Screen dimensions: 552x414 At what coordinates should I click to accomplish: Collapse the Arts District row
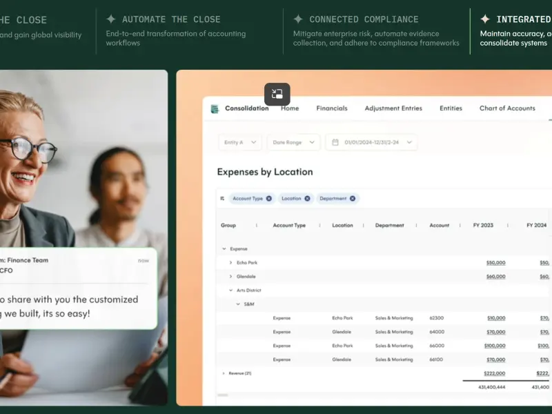[230, 290]
